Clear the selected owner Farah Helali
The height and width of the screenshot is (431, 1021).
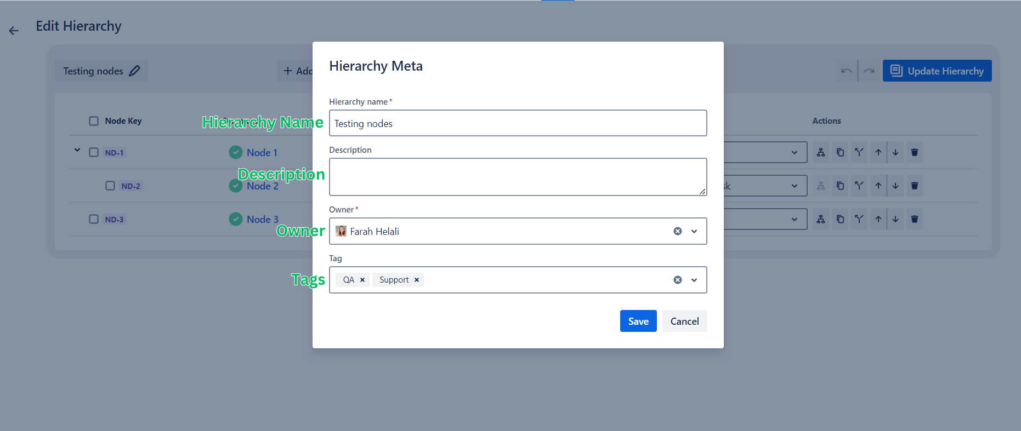click(x=678, y=231)
